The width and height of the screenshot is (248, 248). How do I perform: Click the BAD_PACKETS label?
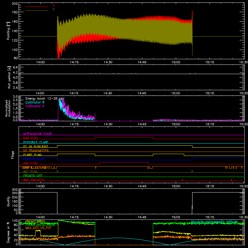[x=34, y=180]
